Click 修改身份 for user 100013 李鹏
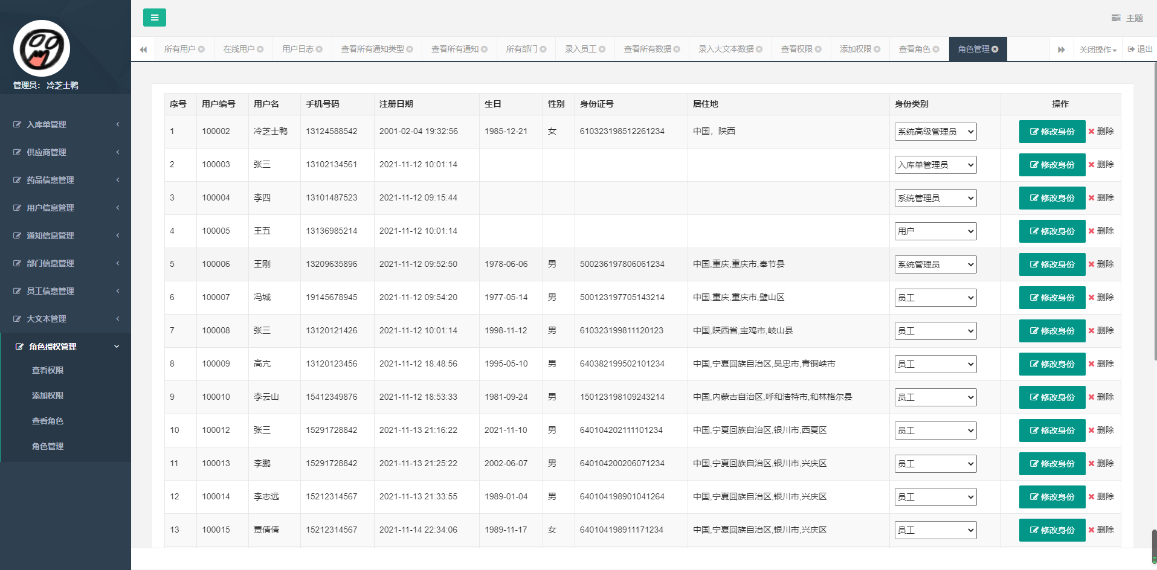Image resolution: width=1157 pixels, height=570 pixels. tap(1052, 464)
